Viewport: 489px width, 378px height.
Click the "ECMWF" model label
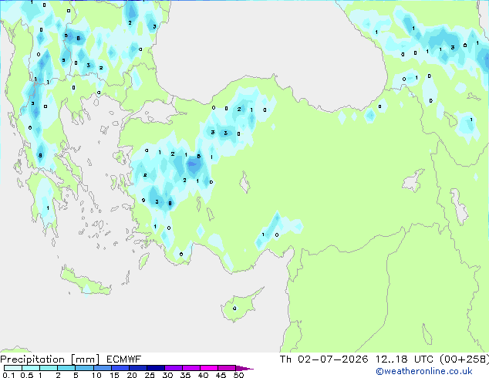point(124,359)
